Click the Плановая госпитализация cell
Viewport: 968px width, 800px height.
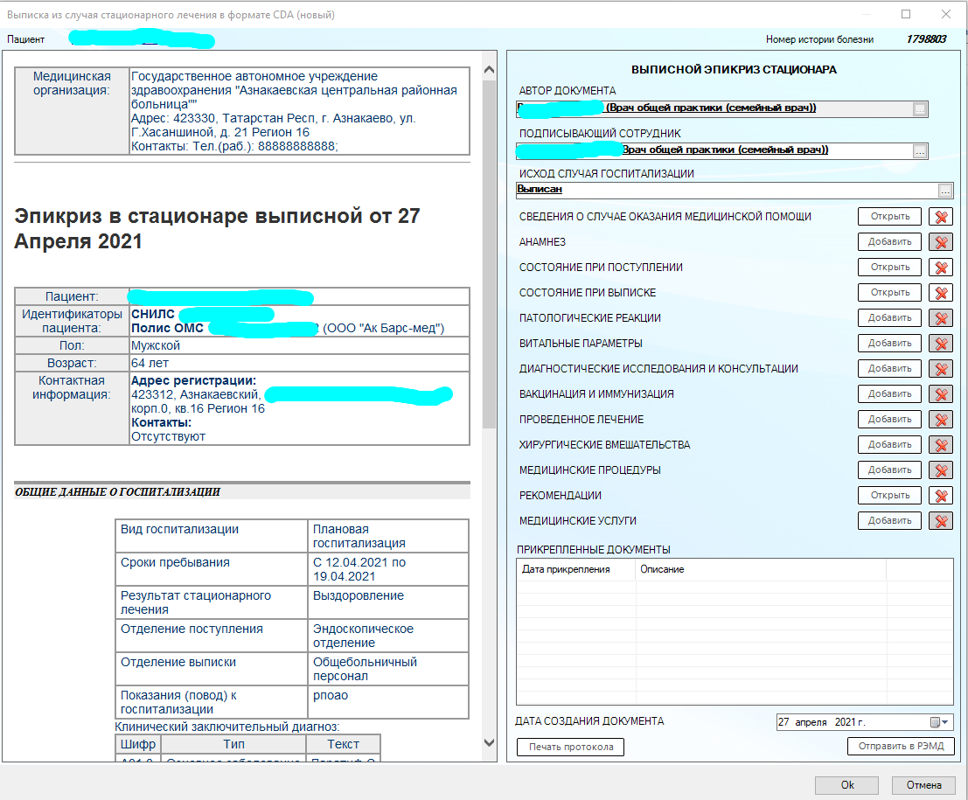tap(387, 537)
